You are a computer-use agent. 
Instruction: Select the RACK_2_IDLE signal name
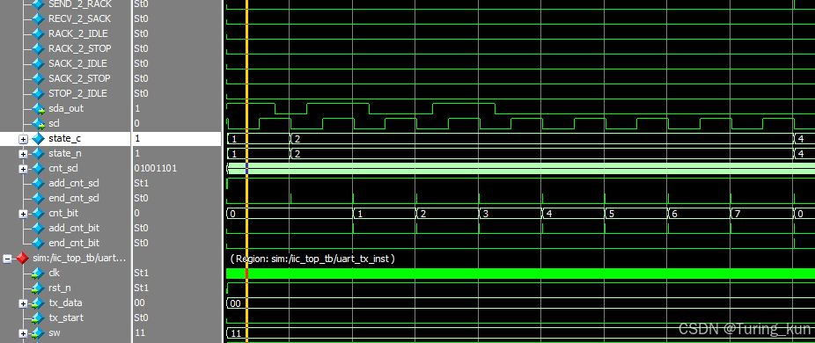tap(78, 33)
